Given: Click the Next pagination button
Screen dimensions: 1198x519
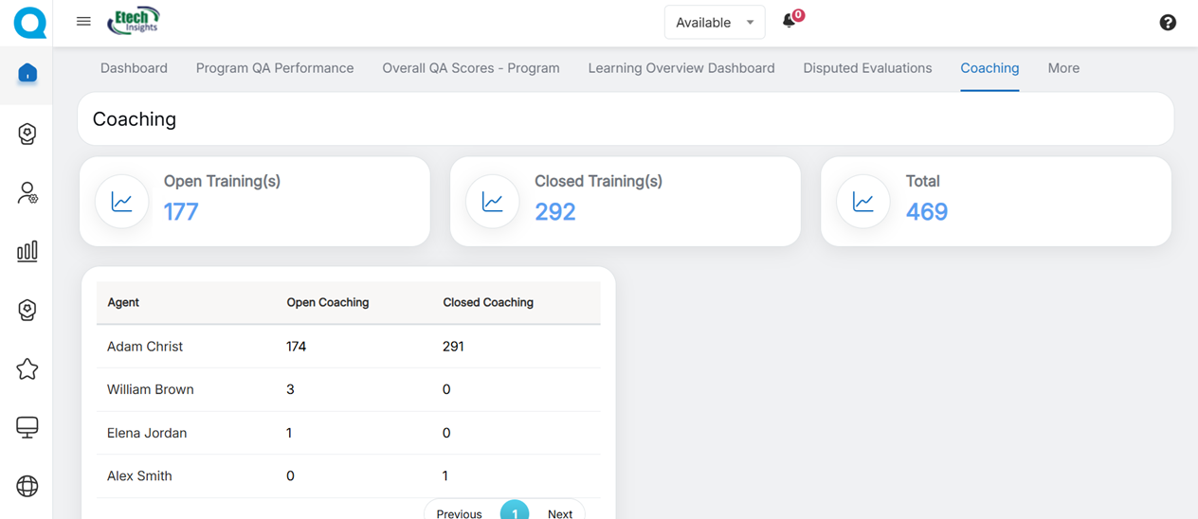Looking at the screenshot, I should tap(559, 512).
